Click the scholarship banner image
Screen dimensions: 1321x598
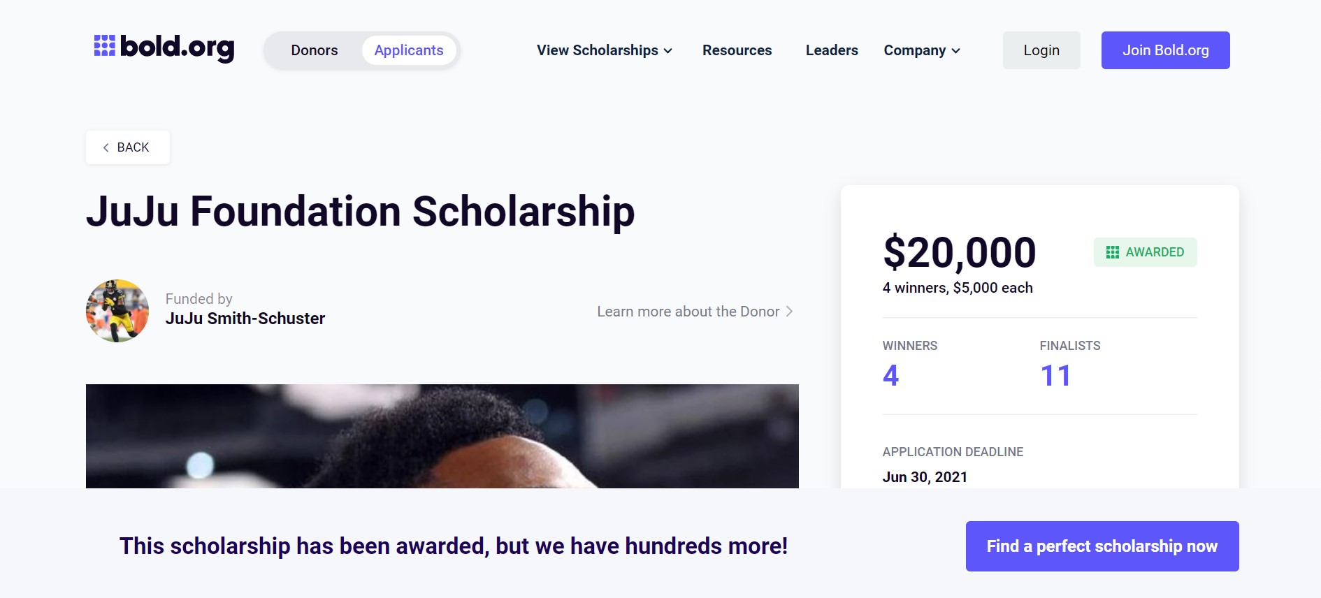pyautogui.click(x=442, y=436)
